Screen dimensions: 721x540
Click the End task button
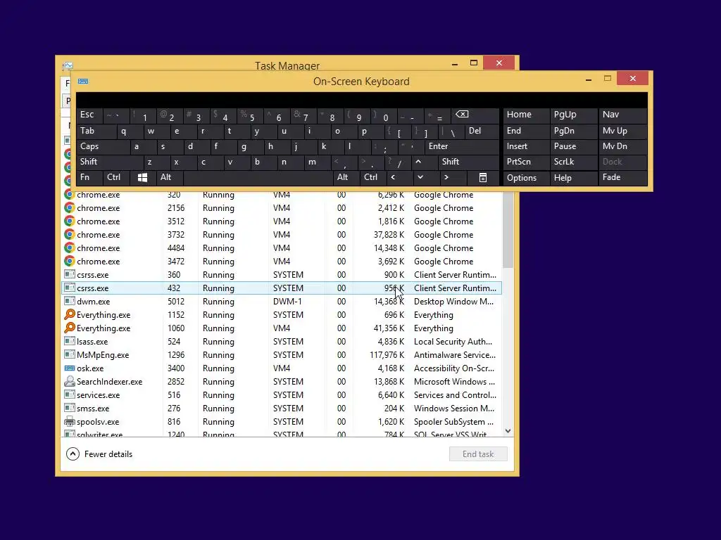(478, 454)
